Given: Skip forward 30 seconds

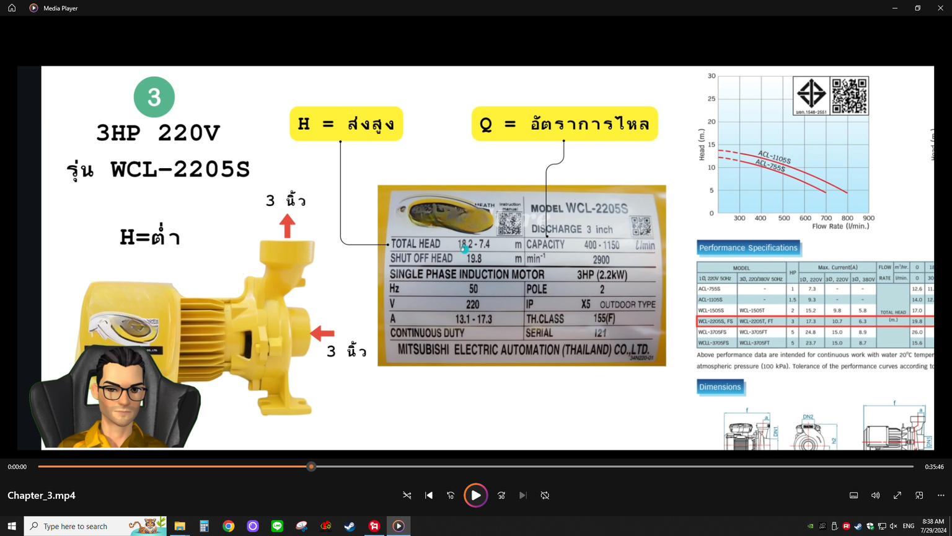Looking at the screenshot, I should coord(501,495).
